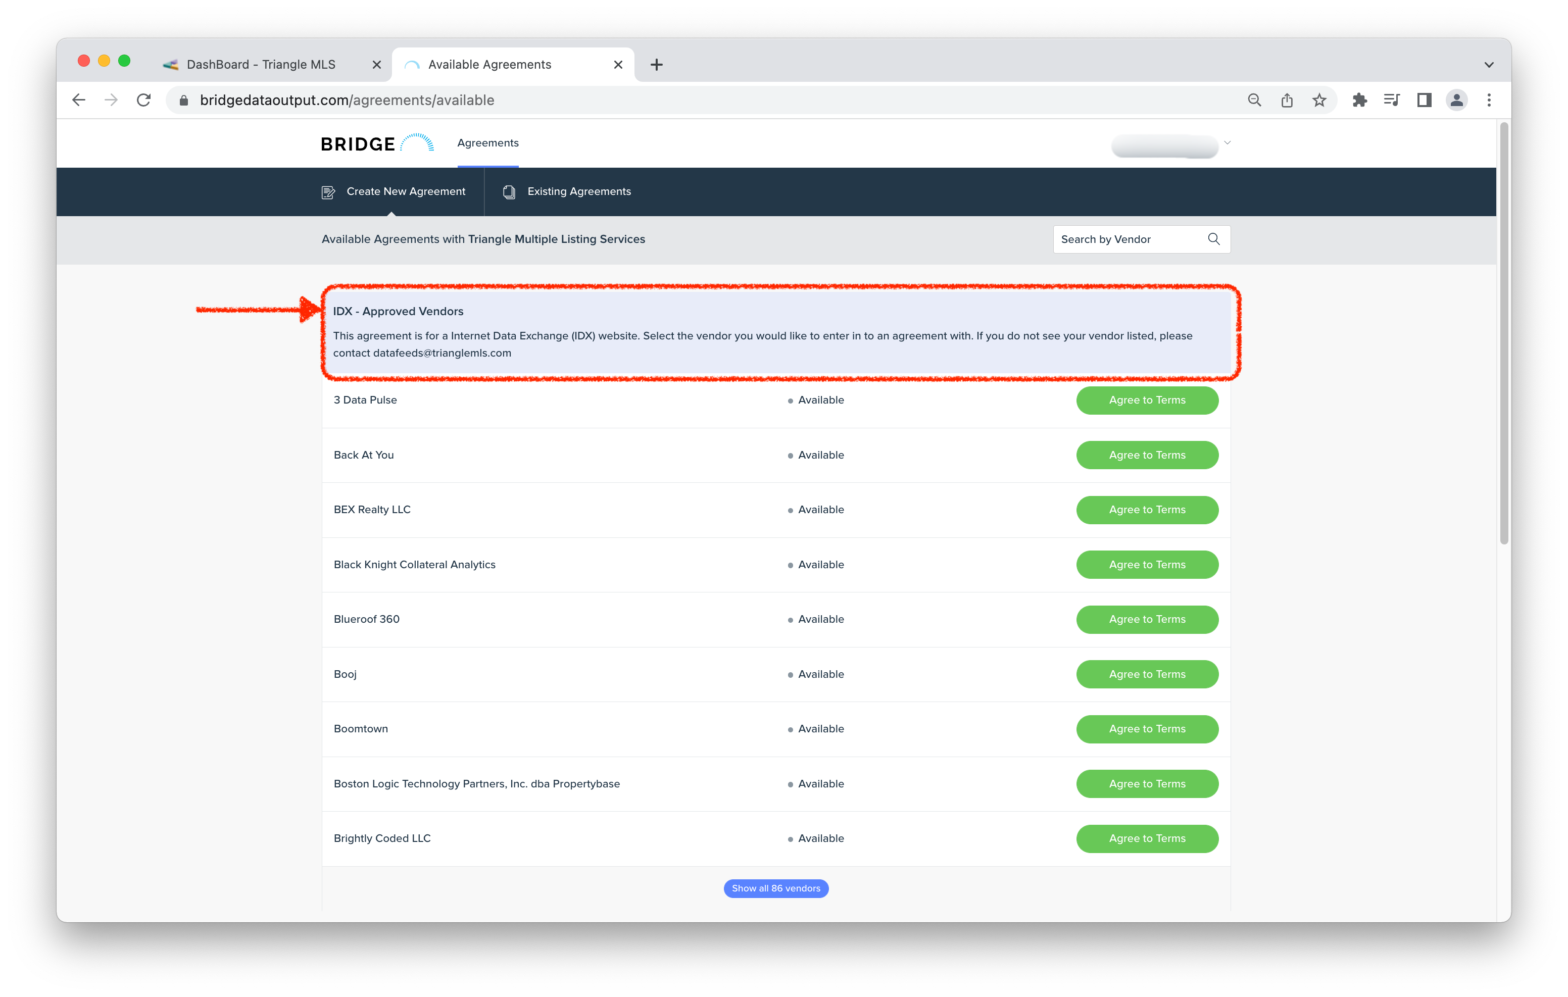The height and width of the screenshot is (997, 1568).
Task: Click the Search by Vendor field
Action: tap(1126, 239)
